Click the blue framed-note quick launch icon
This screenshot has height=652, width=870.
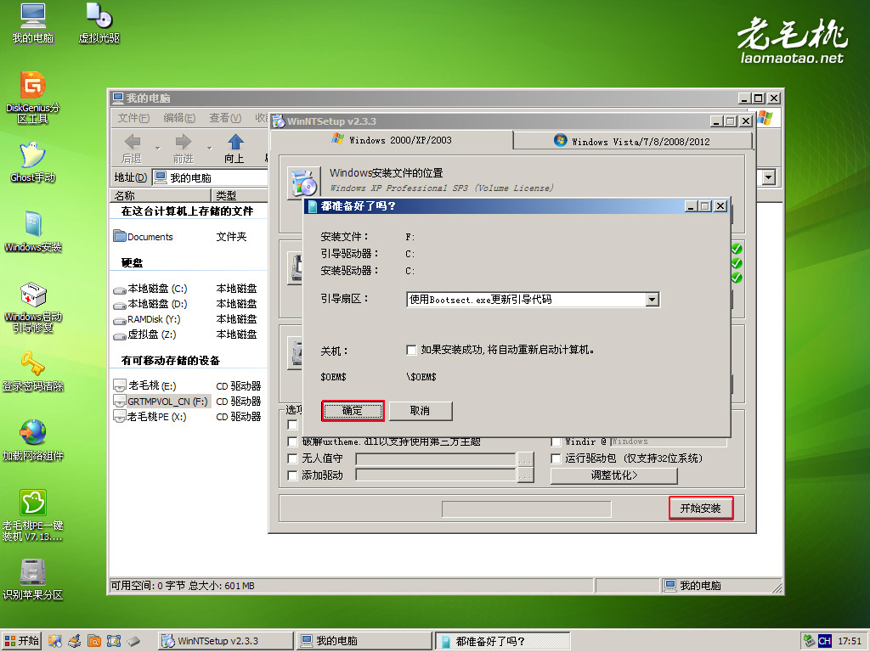pos(114,641)
